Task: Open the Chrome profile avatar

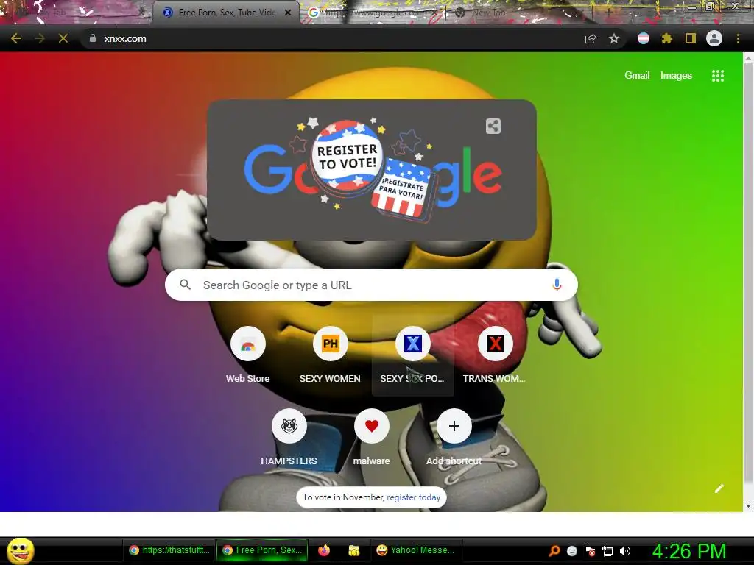Action: click(x=714, y=38)
